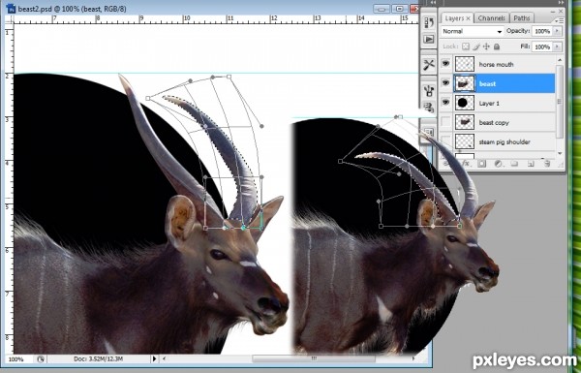Click the Fill value field

point(542,47)
